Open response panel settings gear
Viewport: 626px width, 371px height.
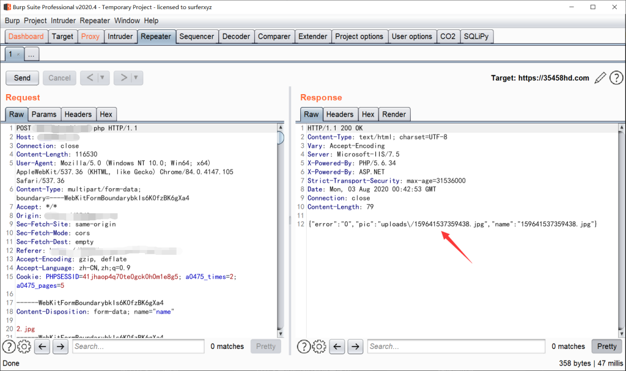(x=319, y=347)
